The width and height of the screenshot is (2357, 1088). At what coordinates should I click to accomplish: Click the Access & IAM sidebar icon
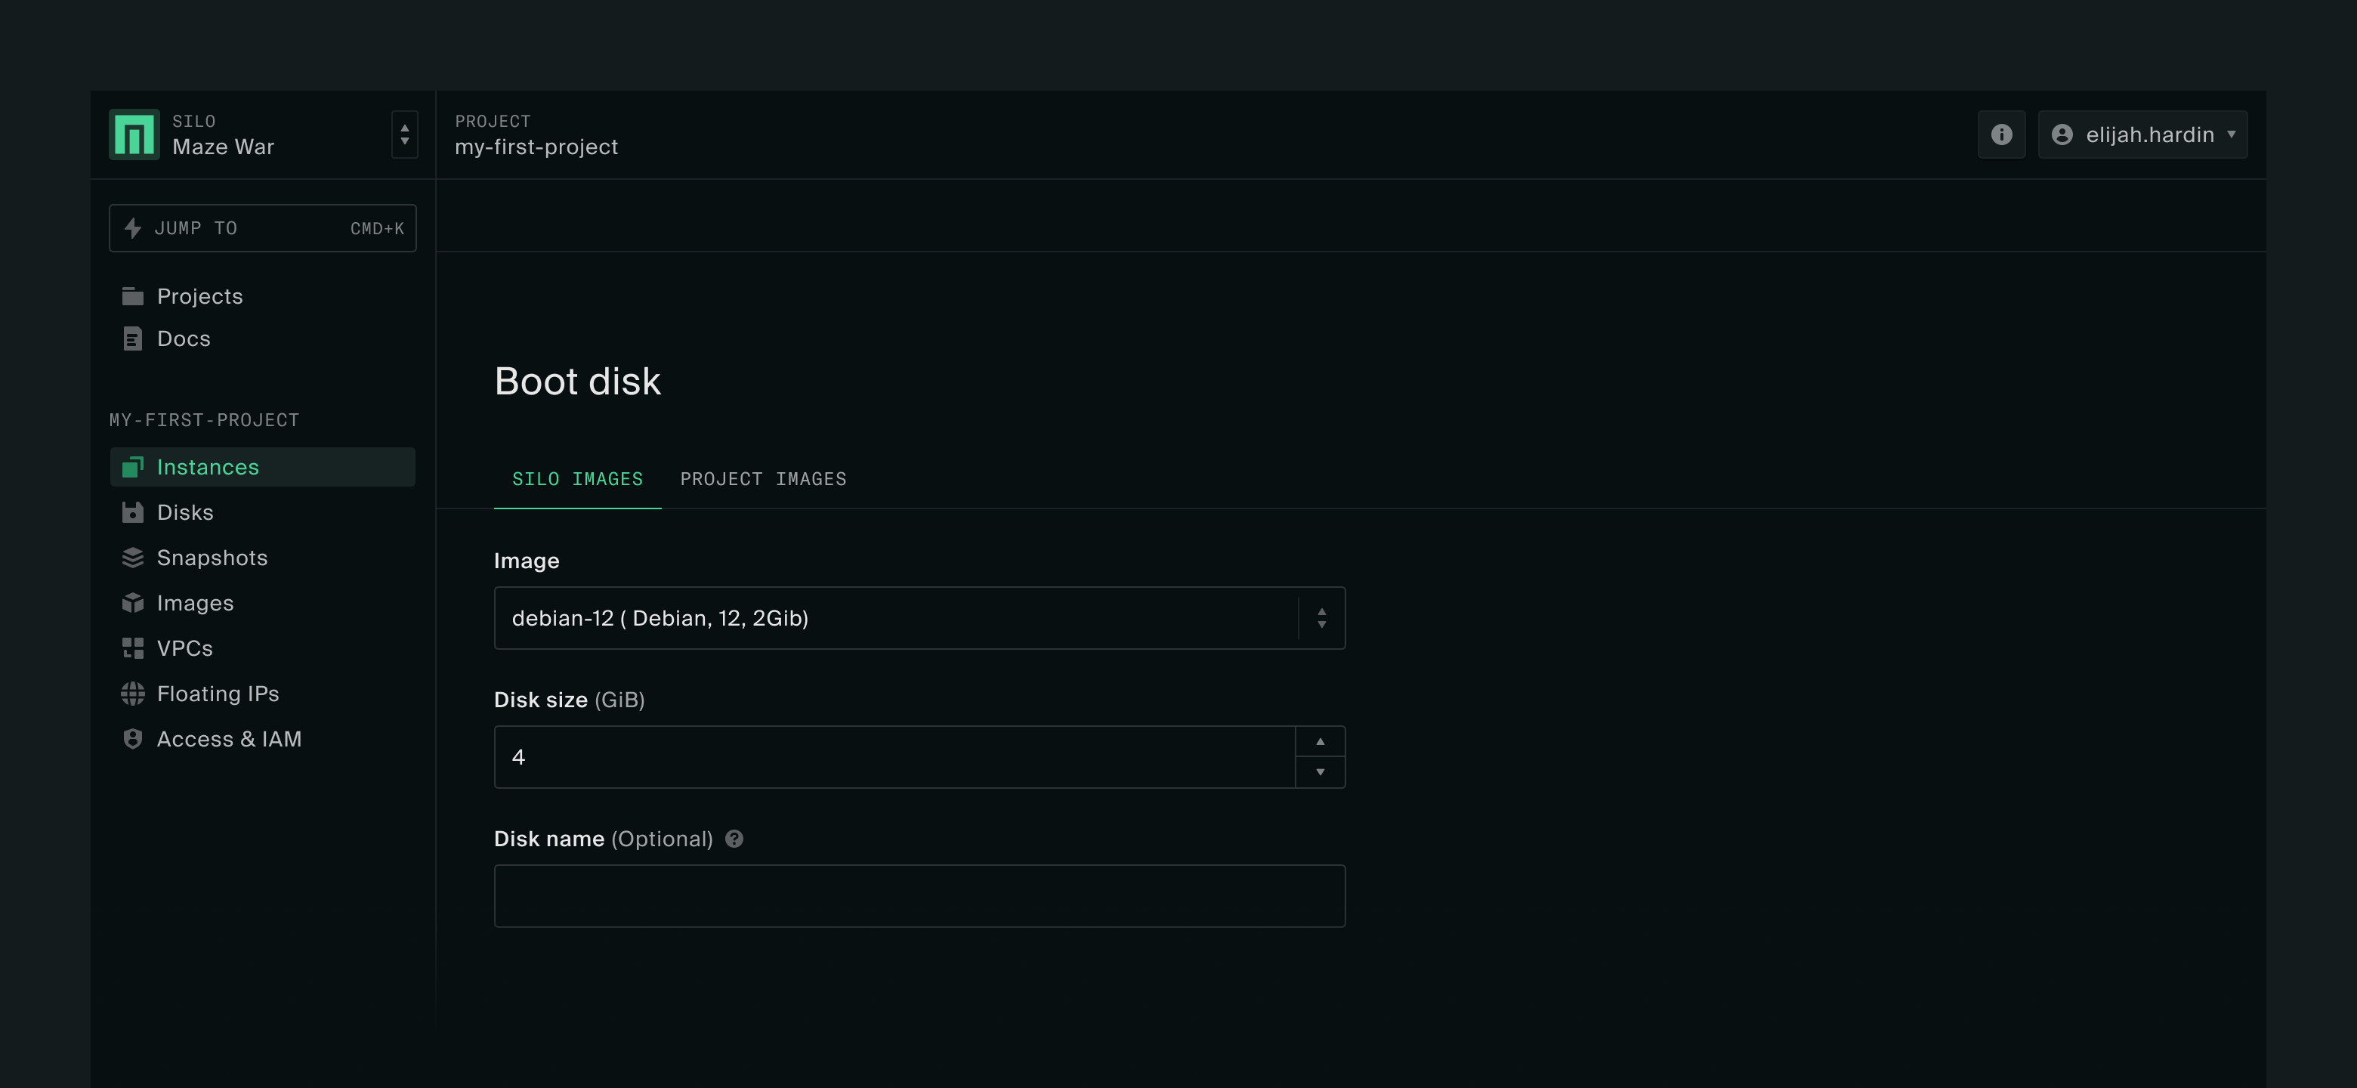point(134,738)
